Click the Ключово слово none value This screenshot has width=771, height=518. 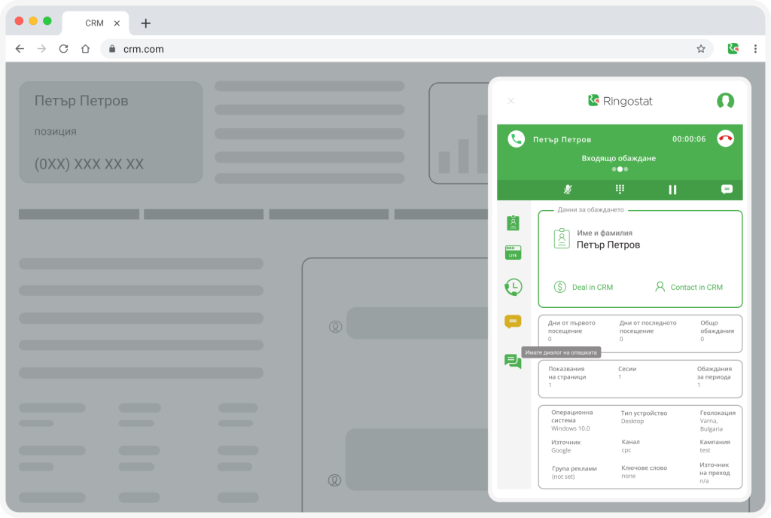click(x=629, y=476)
